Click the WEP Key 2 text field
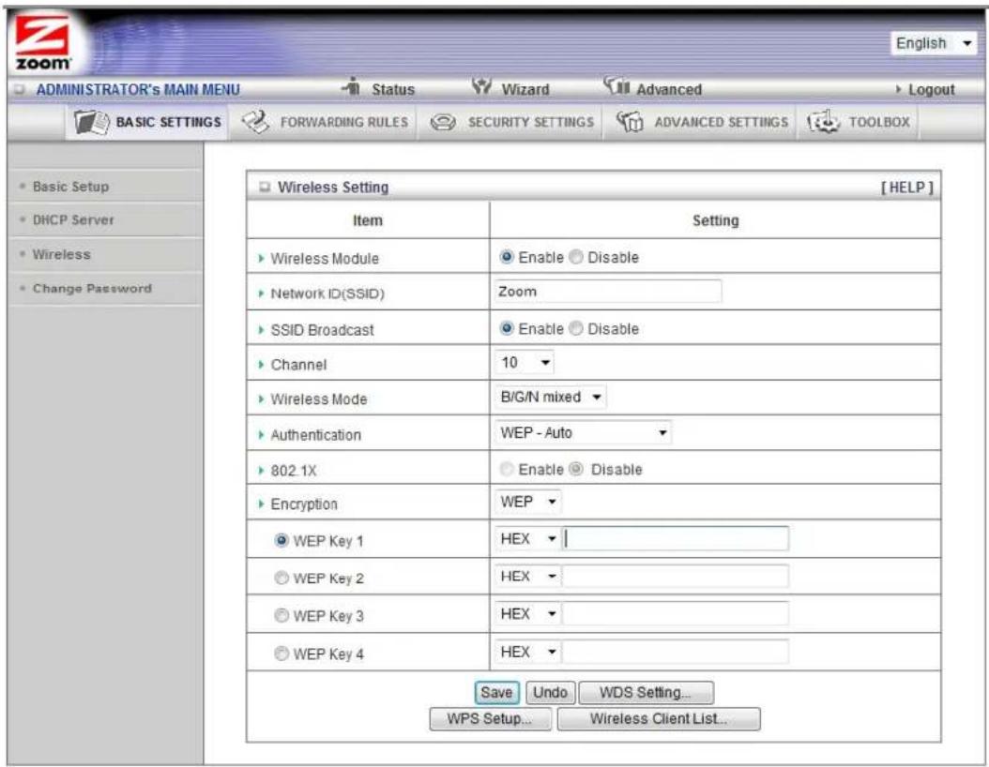989x767 pixels. coord(675,576)
